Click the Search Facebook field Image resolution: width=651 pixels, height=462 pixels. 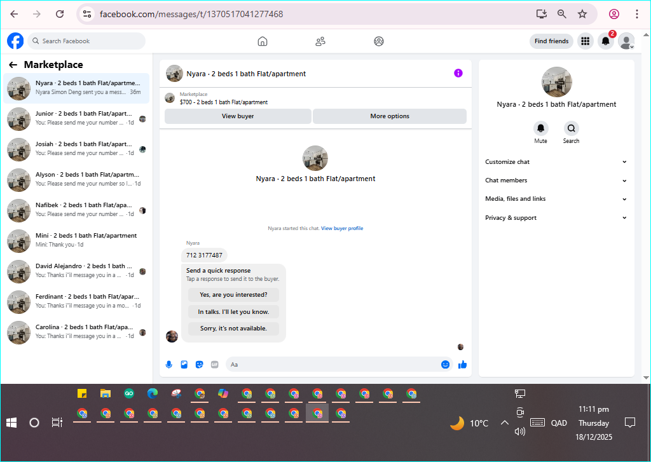click(x=86, y=41)
